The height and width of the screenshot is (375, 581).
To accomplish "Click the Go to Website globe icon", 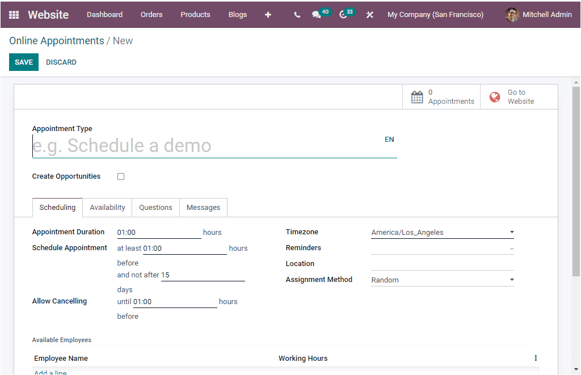I will point(495,96).
